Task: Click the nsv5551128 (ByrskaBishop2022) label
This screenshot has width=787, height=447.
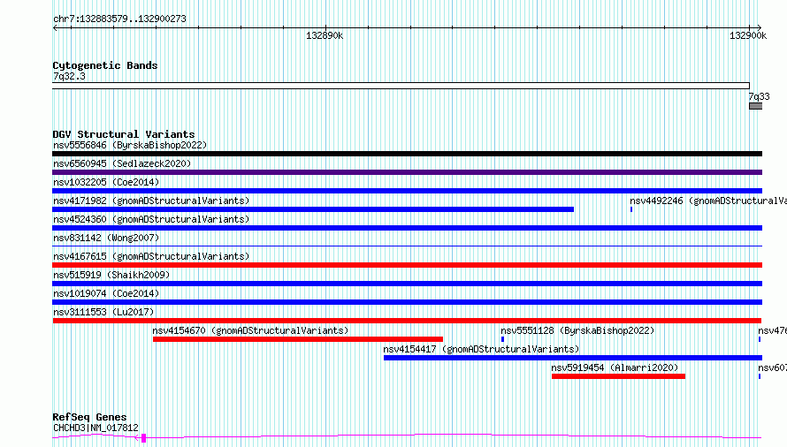Action: coord(577,330)
